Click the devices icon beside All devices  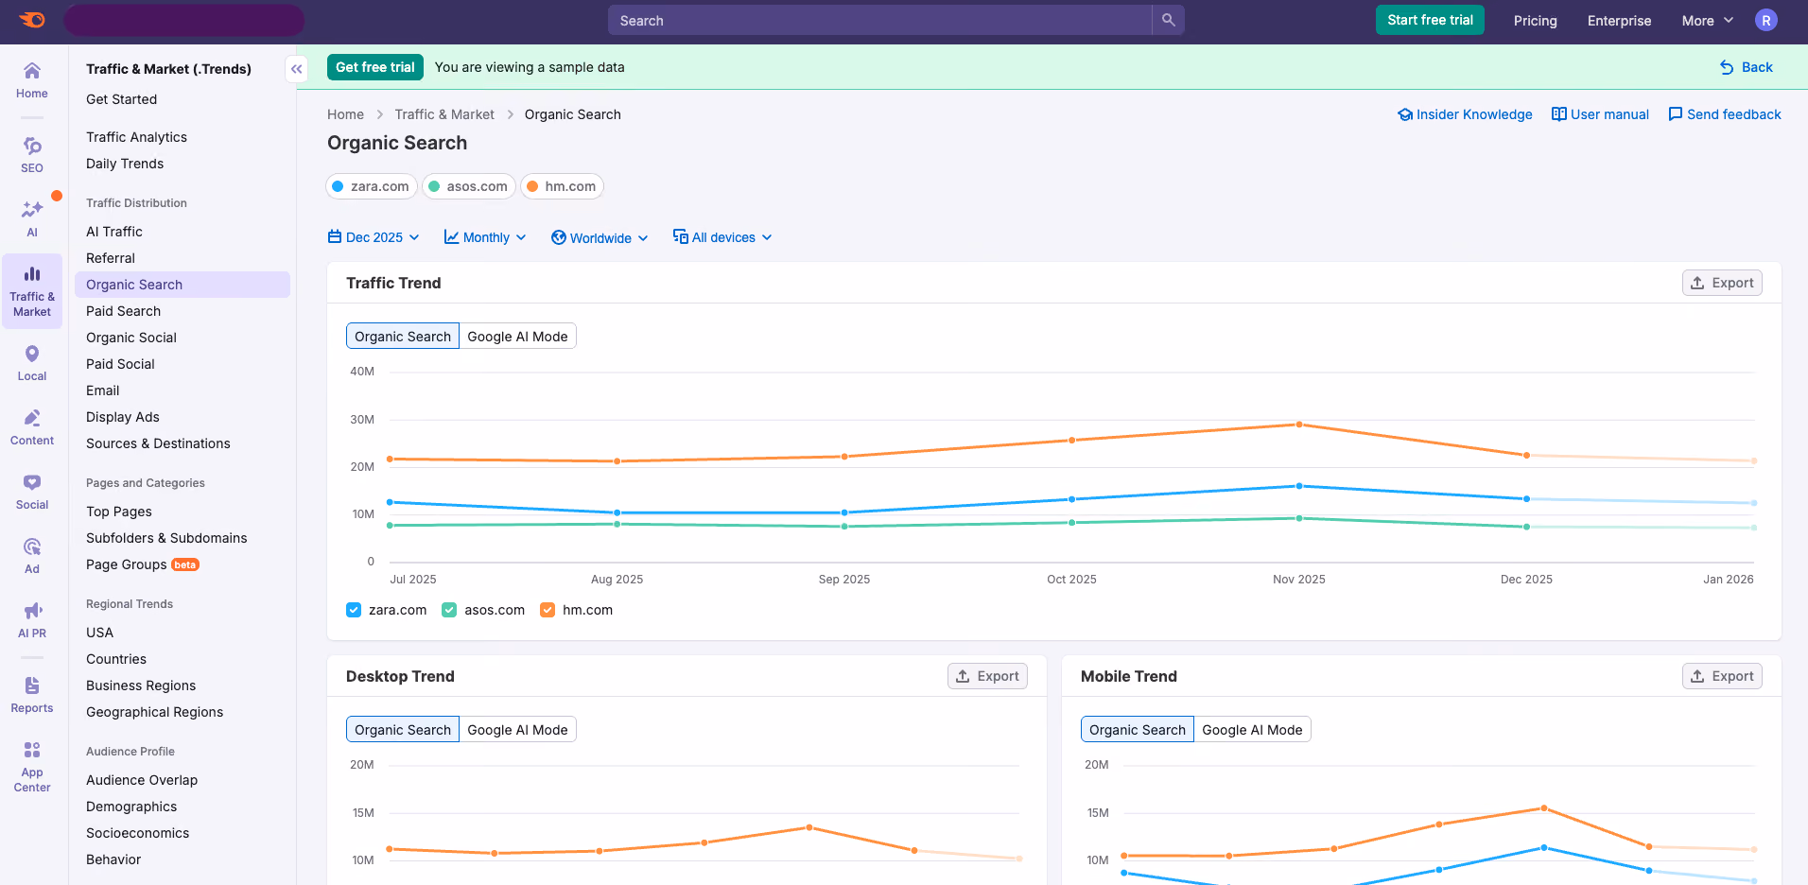[x=680, y=236]
